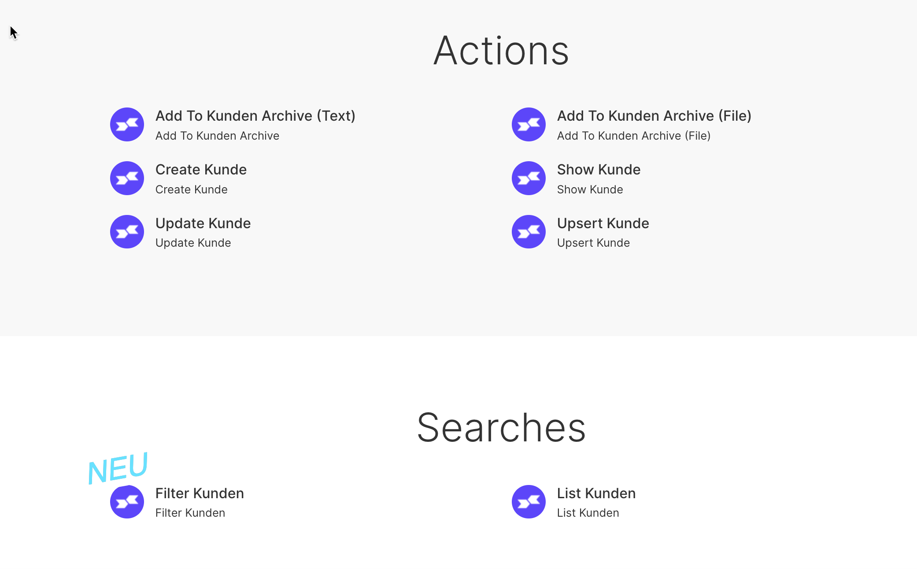Click the Update Kunde purple icon
The width and height of the screenshot is (917, 570).
(127, 232)
